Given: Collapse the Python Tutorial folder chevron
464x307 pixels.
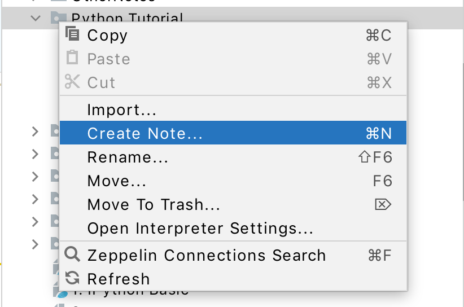Looking at the screenshot, I should 36,18.
